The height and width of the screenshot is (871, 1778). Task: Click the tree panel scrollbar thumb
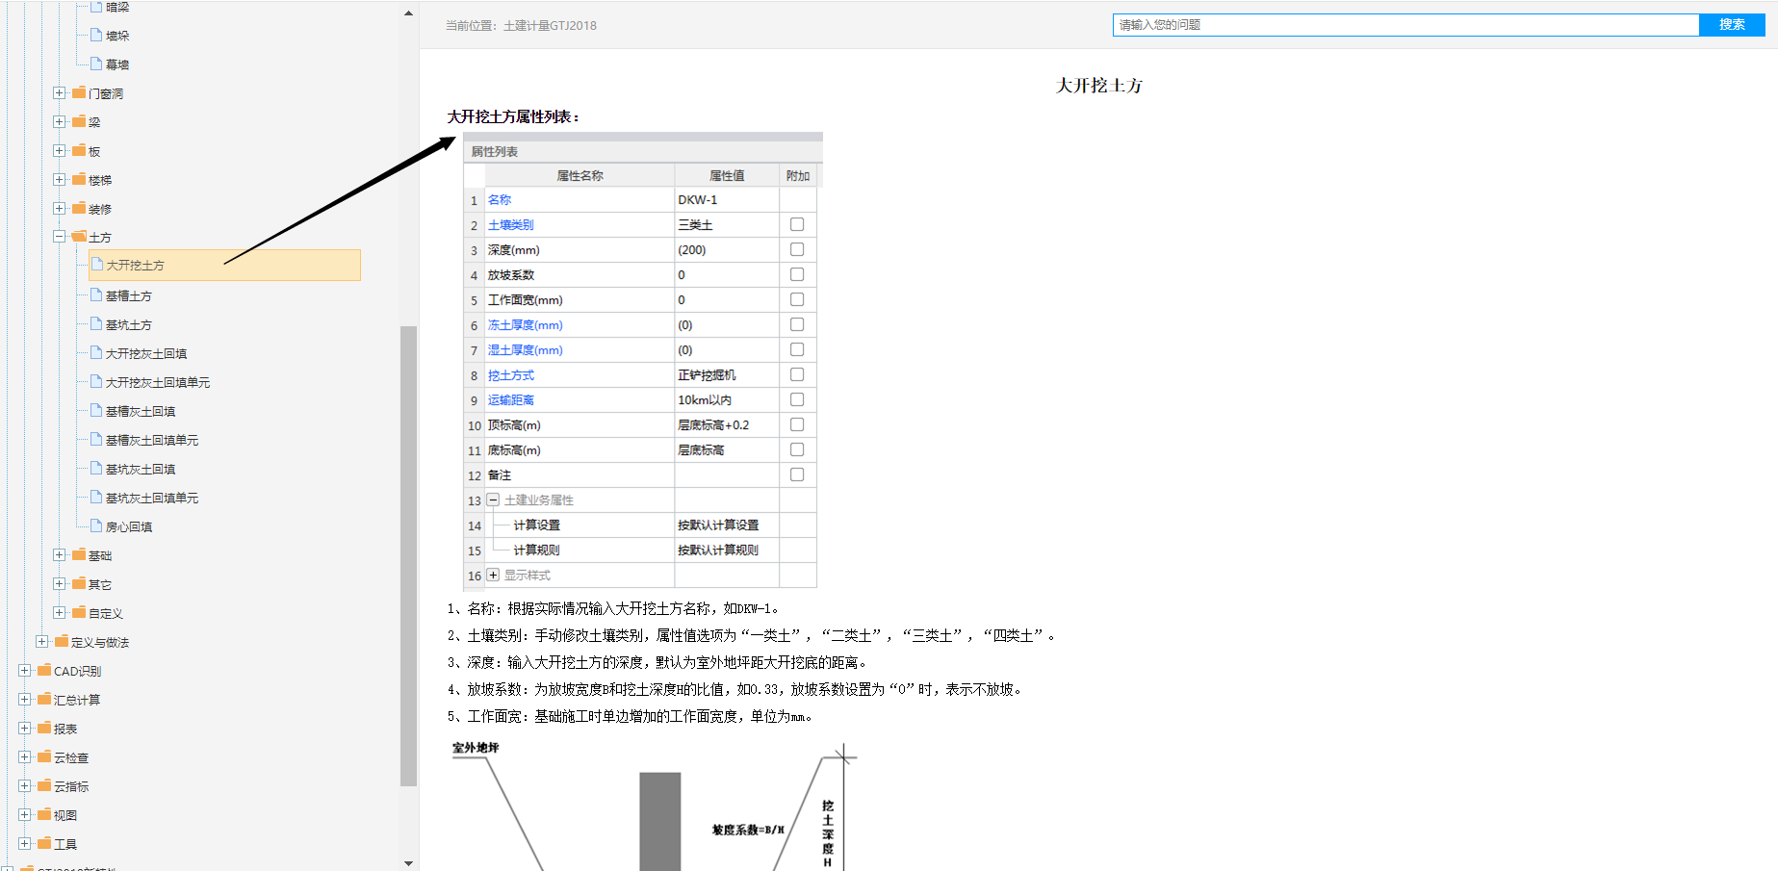coord(408,556)
